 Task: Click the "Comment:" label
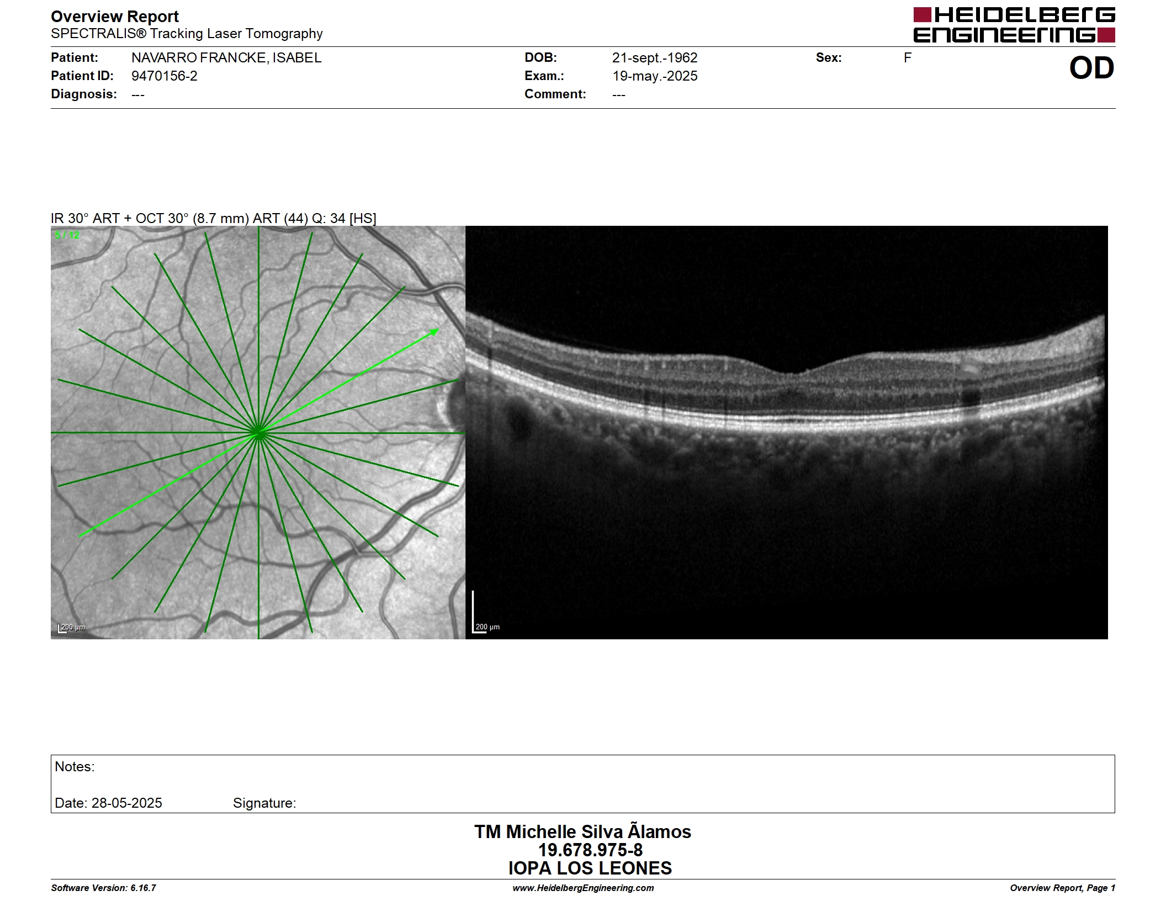click(555, 94)
